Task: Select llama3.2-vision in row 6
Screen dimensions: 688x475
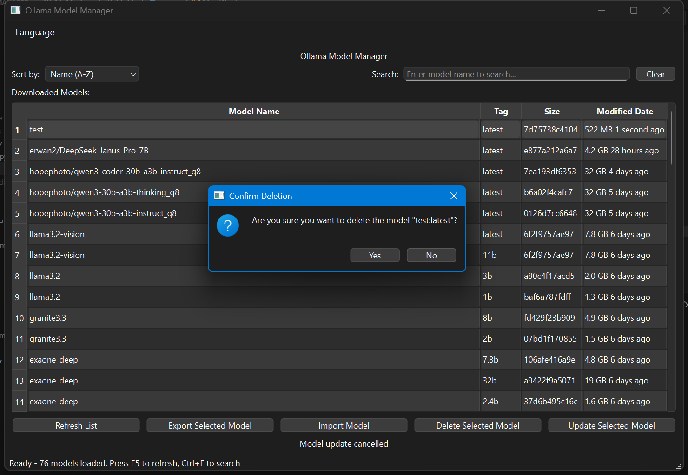Action: click(x=118, y=234)
